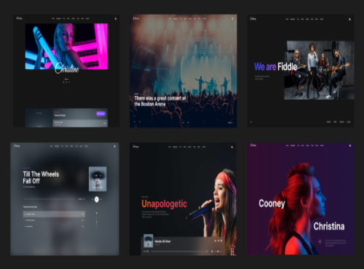364x269 pixels.
Task: Open the cart icon in the Christine neon preview
Action: pos(116,19)
